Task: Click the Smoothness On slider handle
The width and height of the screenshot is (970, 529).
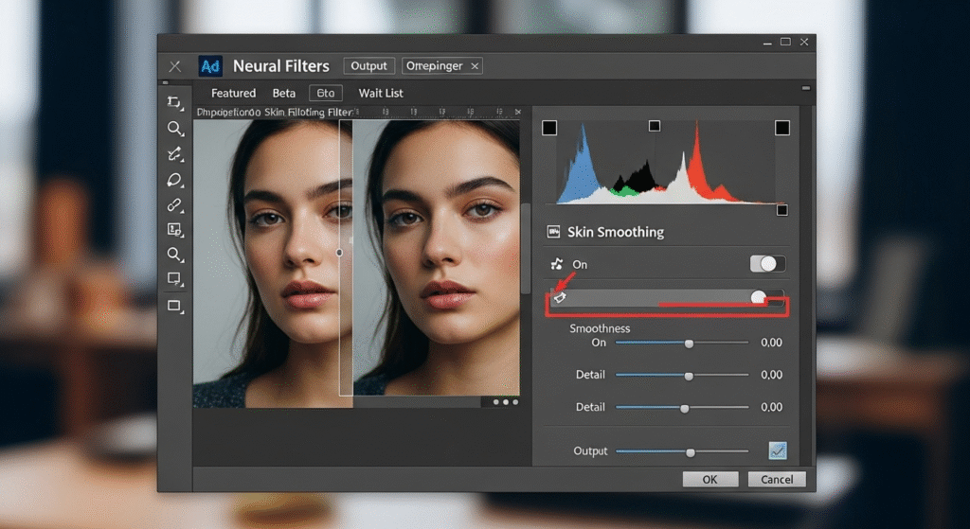Action: click(x=689, y=343)
